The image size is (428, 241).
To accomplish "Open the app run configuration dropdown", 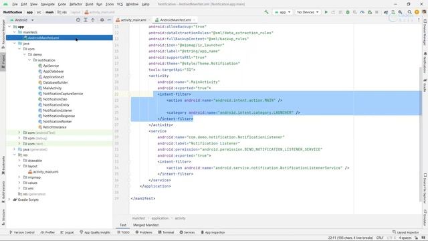I will point(282,12).
